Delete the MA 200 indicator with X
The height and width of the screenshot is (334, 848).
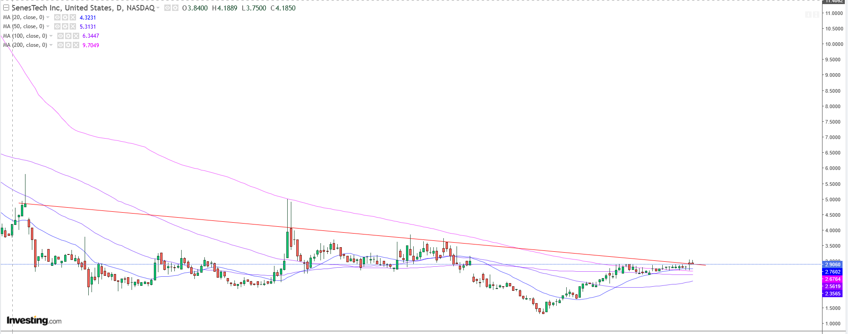tap(76, 45)
